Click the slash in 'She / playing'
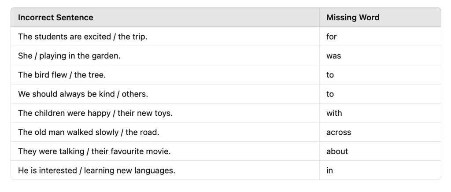The width and height of the screenshot is (451, 192). (36, 56)
